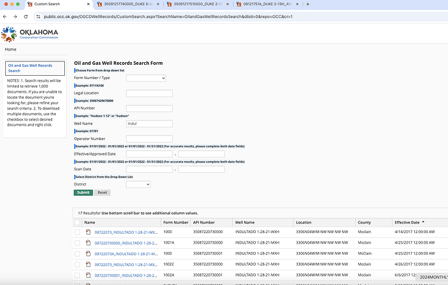
Task: Click the Effective/Approved Date end field
Action: click(201, 154)
